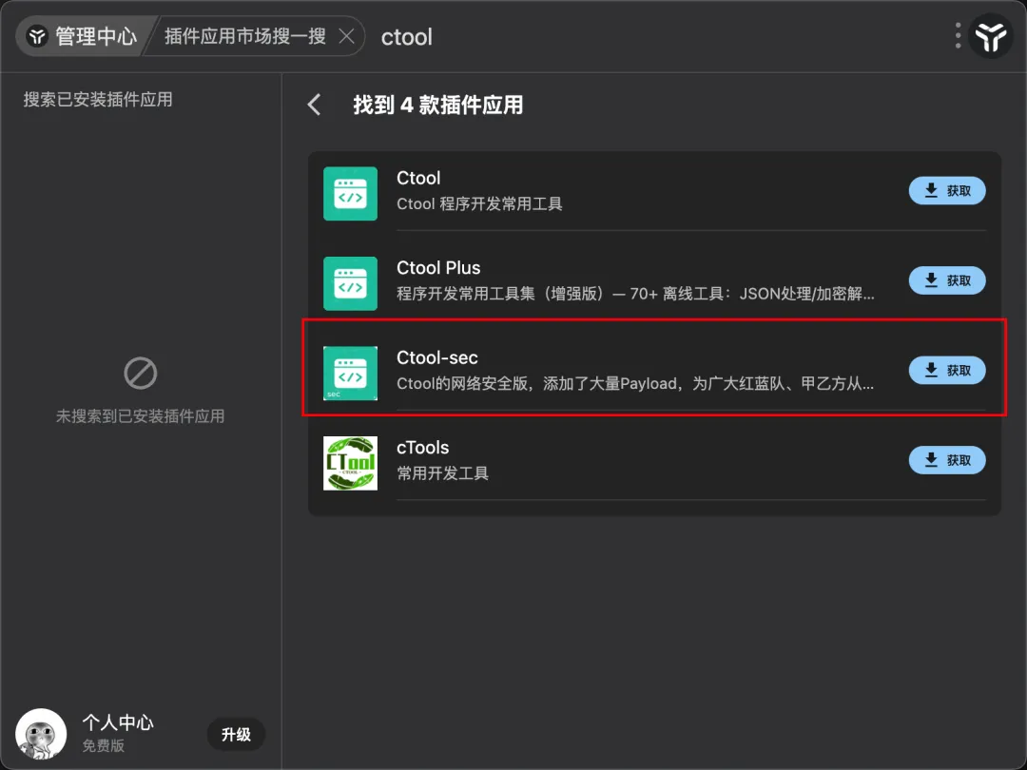Open the Ctool plugin icon
Image resolution: width=1027 pixels, height=770 pixels.
[350, 194]
